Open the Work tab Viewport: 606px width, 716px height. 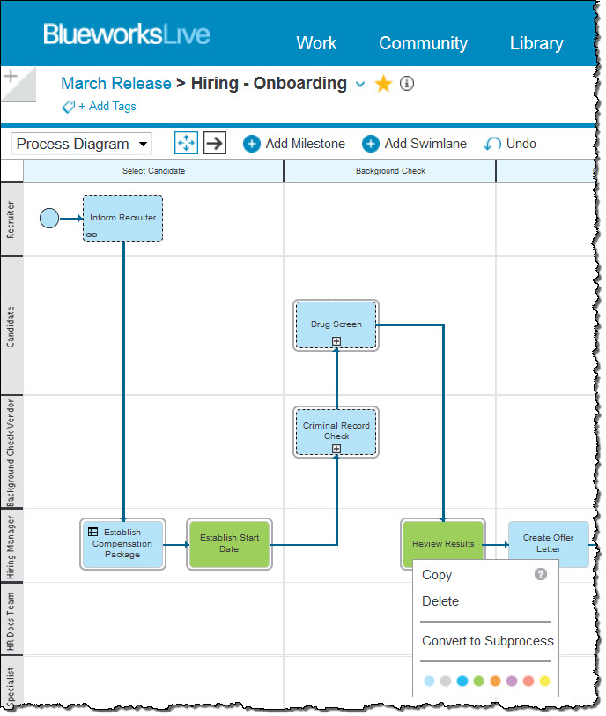[x=316, y=43]
